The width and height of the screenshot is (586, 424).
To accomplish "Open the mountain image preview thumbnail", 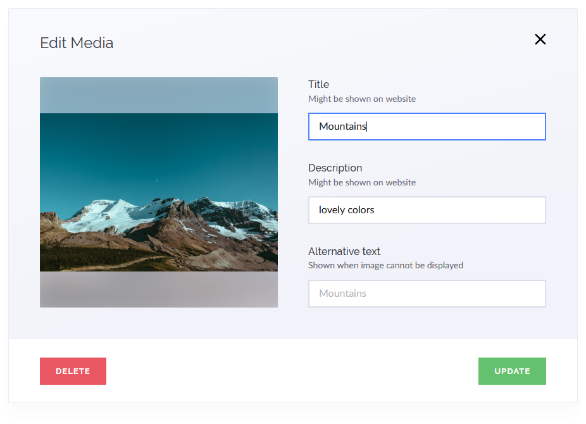I will pos(159,192).
